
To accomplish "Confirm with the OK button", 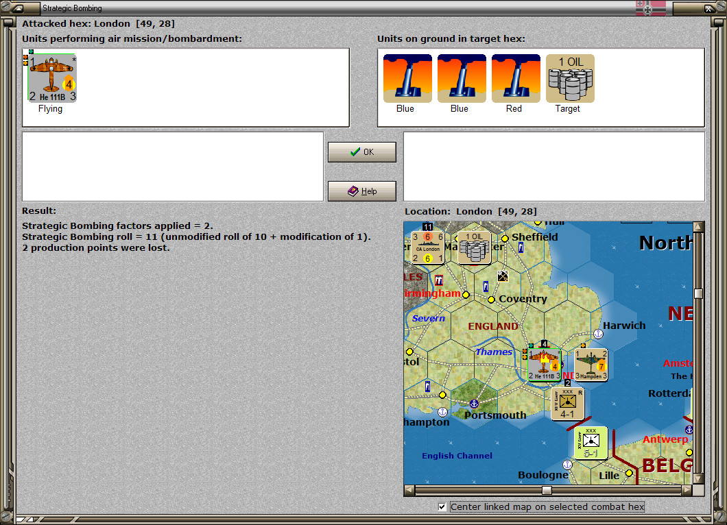I will (x=362, y=152).
